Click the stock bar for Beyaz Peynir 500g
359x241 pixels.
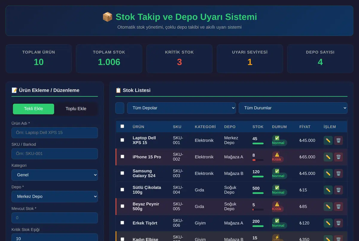(258, 210)
